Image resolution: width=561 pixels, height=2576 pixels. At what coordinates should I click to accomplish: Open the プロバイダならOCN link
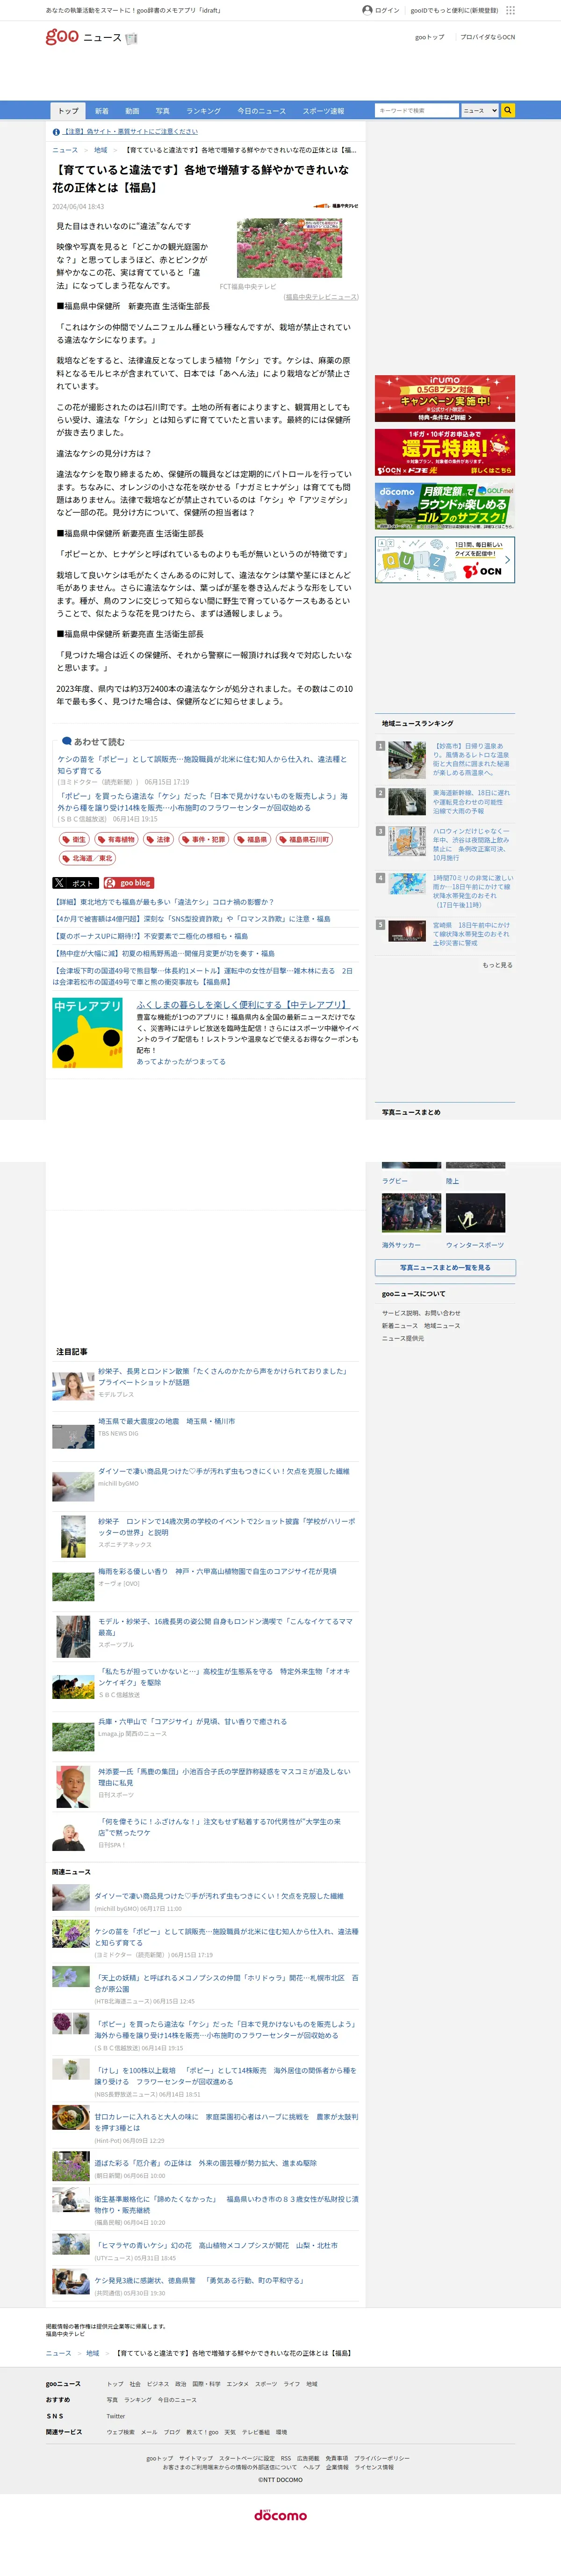coord(487,37)
